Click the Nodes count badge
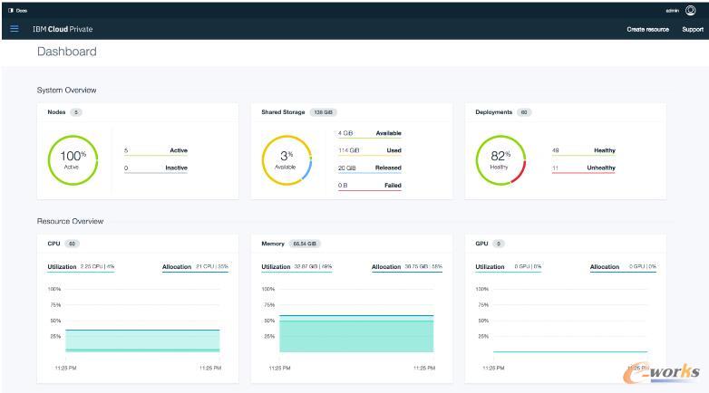Viewport: 709px width, 393px height. (x=76, y=112)
